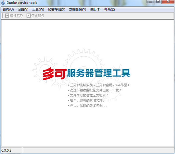The height and width of the screenshot is (154, 175).
Task: Click the red 多可 logo
Action: [54, 73]
